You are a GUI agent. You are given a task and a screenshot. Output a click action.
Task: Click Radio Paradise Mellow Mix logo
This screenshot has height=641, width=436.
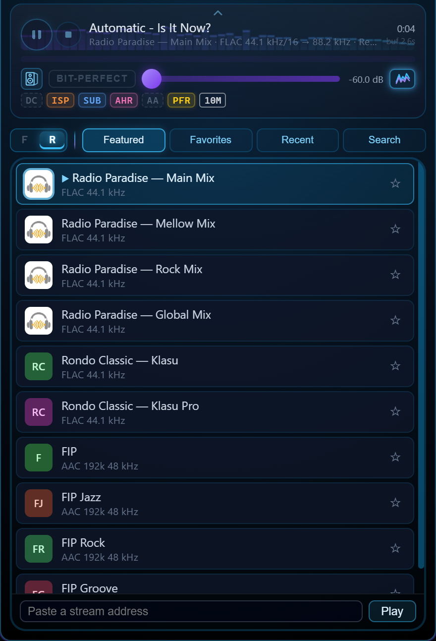coord(39,230)
